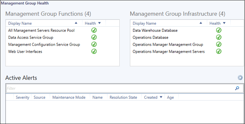245x124 pixels.
Task: Click the Age column header in alerts
Action: tap(170, 97)
